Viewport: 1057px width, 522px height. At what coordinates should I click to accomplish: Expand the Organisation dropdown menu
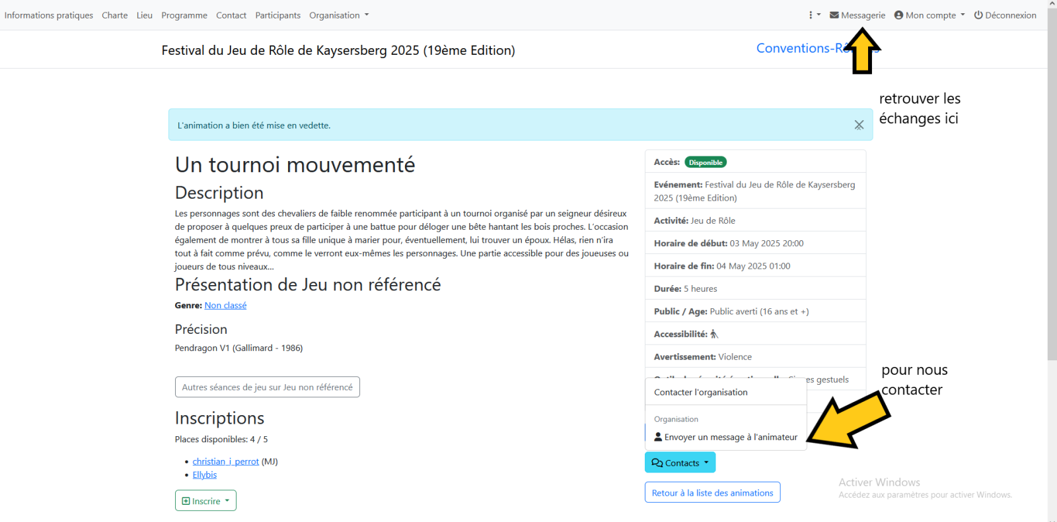339,15
